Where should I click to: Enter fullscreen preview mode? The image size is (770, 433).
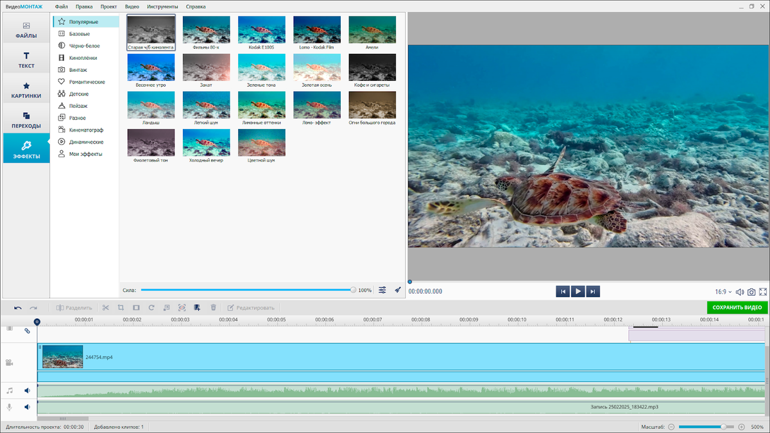[x=763, y=292]
